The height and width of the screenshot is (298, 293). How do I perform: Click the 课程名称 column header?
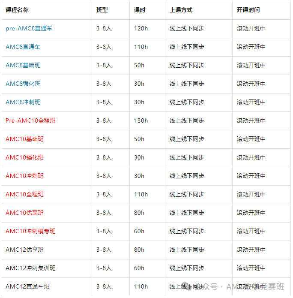tap(17, 10)
